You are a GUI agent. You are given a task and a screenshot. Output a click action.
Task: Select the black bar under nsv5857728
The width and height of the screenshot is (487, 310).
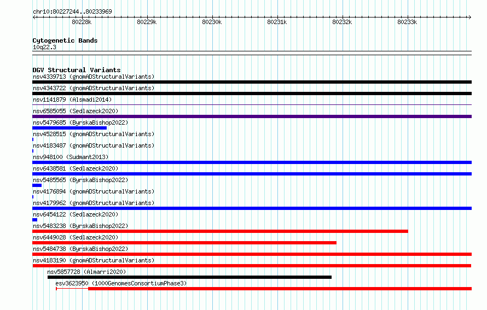coord(189,277)
